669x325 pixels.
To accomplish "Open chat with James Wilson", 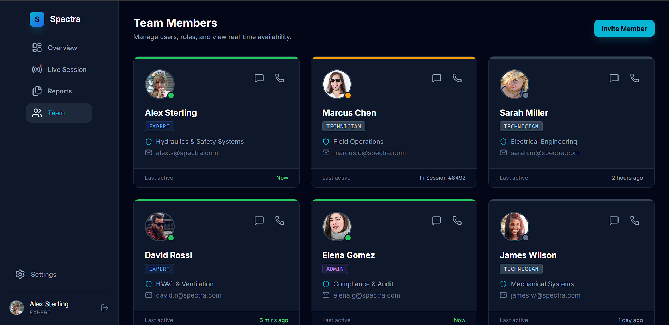I will click(x=614, y=221).
